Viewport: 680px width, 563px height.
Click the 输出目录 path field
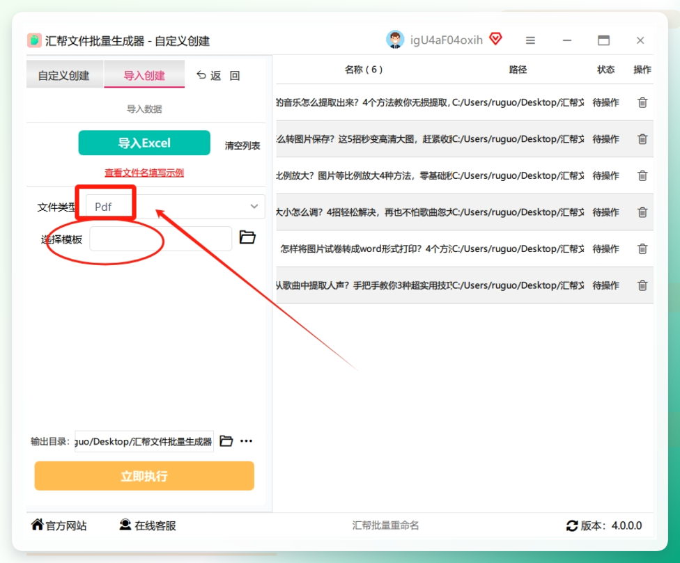[x=144, y=441]
